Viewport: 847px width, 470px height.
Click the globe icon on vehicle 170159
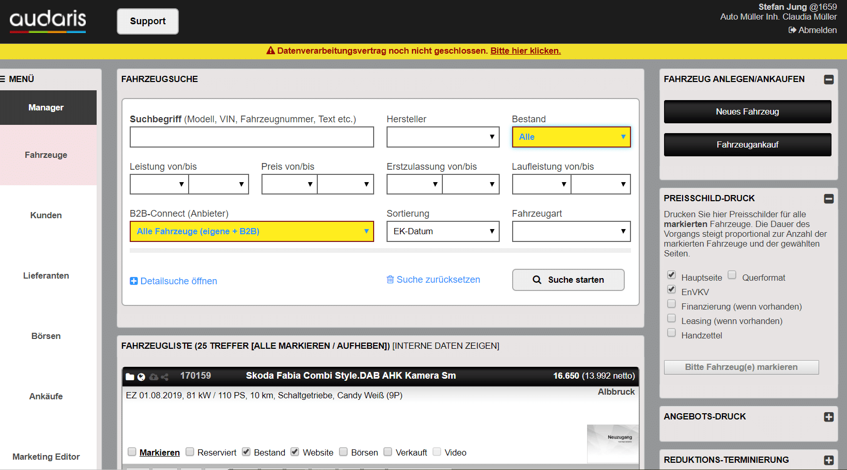(141, 377)
